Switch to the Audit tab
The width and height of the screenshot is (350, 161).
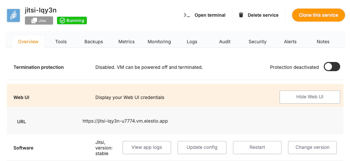[225, 42]
